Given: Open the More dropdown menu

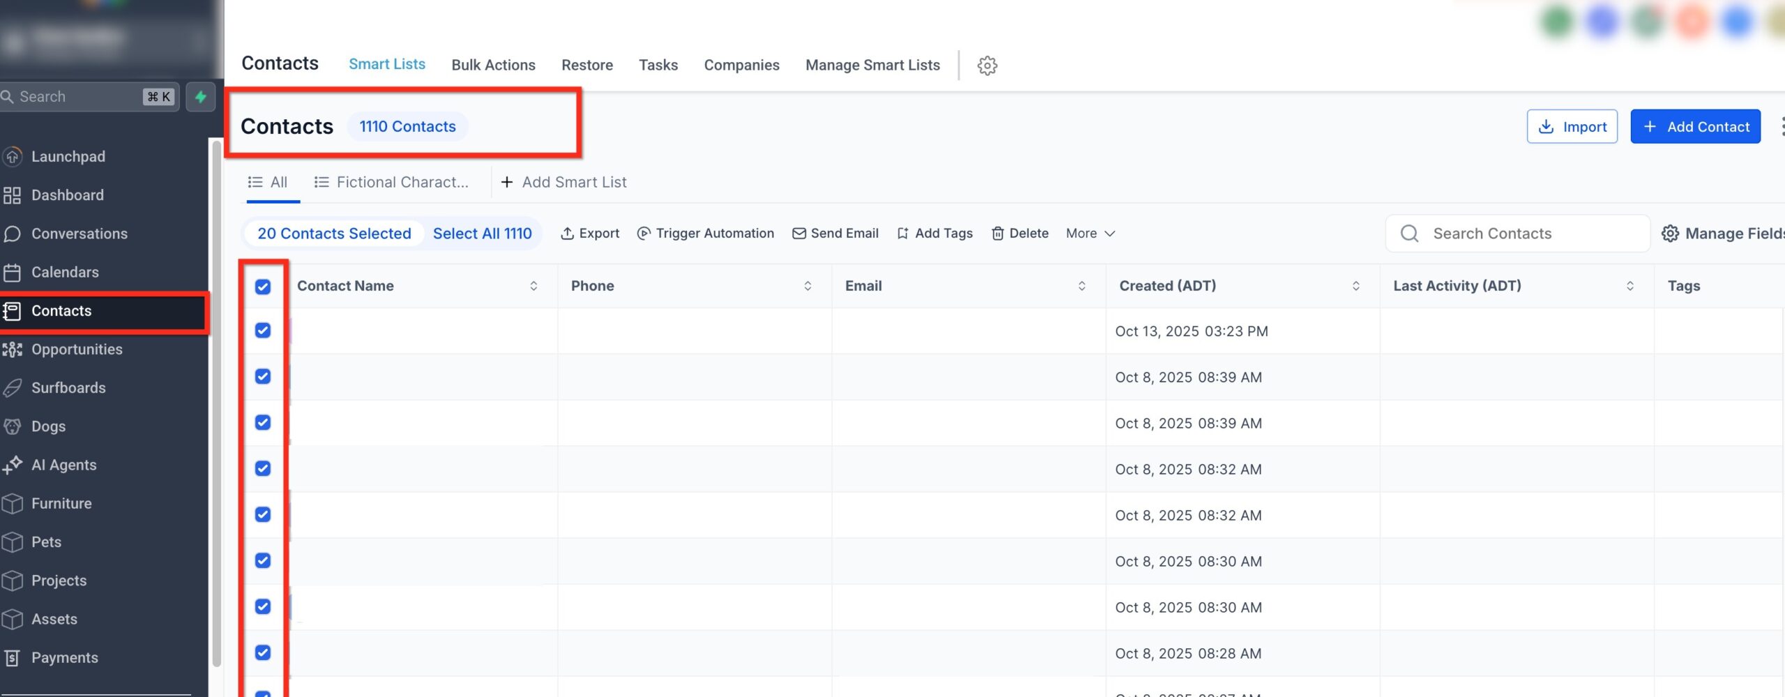Looking at the screenshot, I should [1090, 233].
